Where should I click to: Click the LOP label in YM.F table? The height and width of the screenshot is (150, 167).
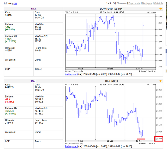pyautogui.click(x=8, y=69)
